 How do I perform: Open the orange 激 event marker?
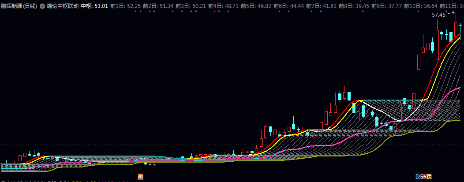141,177
